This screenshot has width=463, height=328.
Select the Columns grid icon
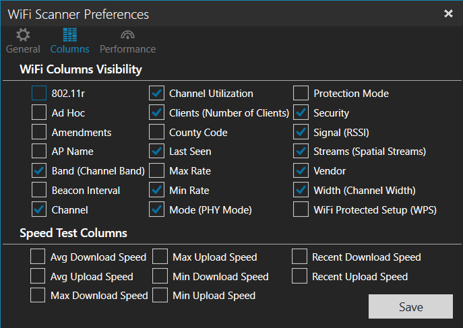pos(70,35)
